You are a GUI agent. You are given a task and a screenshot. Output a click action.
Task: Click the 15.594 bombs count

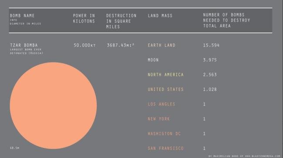point(211,45)
